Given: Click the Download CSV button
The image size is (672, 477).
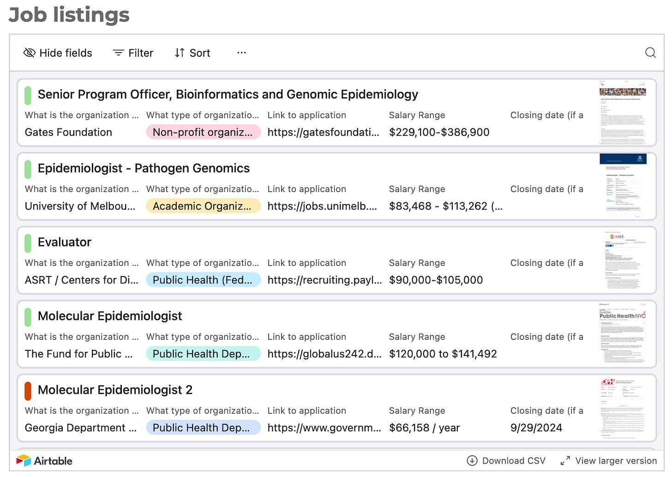Looking at the screenshot, I should click(x=506, y=461).
